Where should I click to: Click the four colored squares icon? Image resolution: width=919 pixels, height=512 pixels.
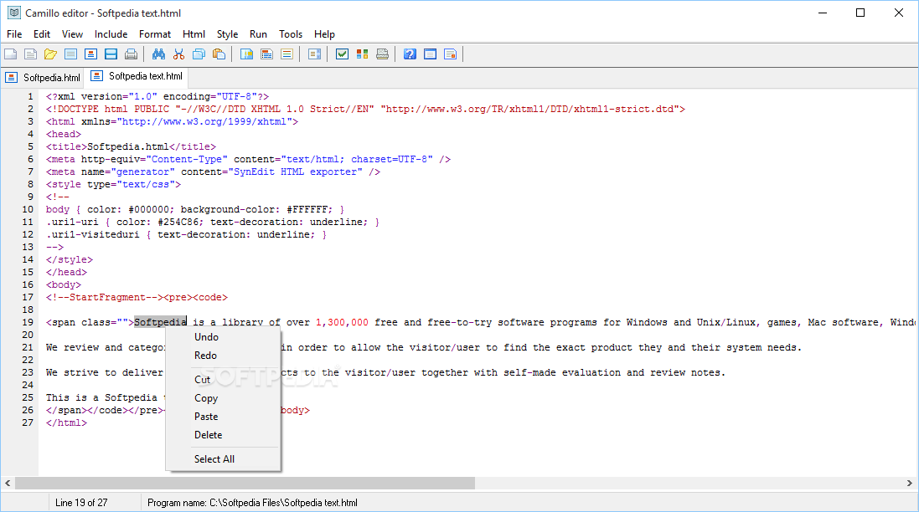362,54
